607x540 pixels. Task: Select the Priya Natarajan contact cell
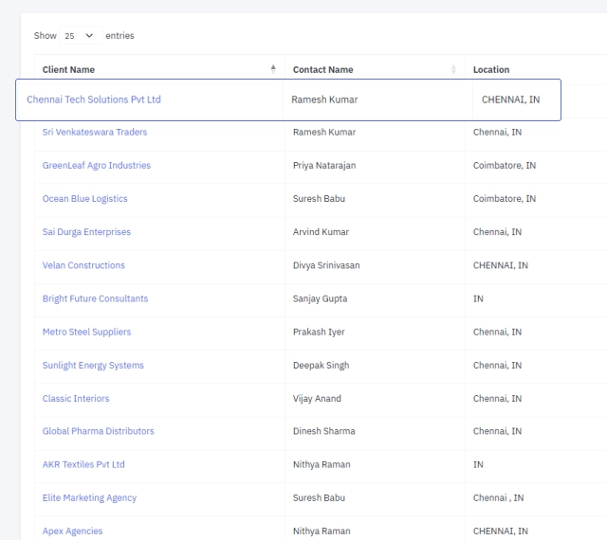coord(324,166)
